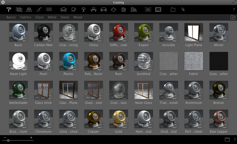237x144 pixels.
Task: Select the paint roller materials category icon
Action: [x=9, y=10]
